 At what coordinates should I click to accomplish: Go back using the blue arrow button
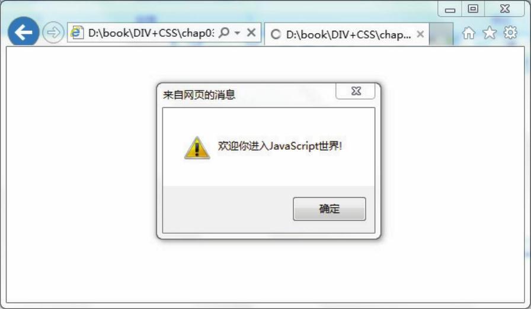click(x=23, y=33)
